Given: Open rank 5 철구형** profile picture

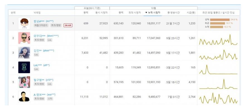Looking at the screenshot, I should coord(24,82).
